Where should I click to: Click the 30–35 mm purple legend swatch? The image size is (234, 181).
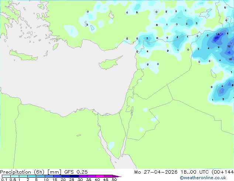tap(83, 176)
